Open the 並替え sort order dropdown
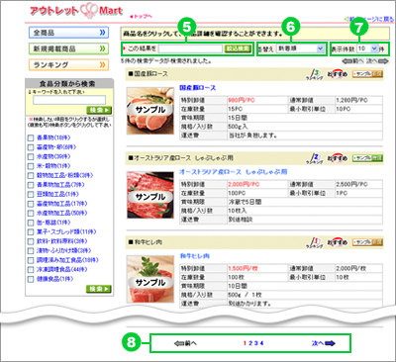Viewport: 396px width, 362px height. (x=300, y=48)
